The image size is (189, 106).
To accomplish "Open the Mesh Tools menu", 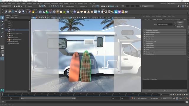I will tap(47, 3).
